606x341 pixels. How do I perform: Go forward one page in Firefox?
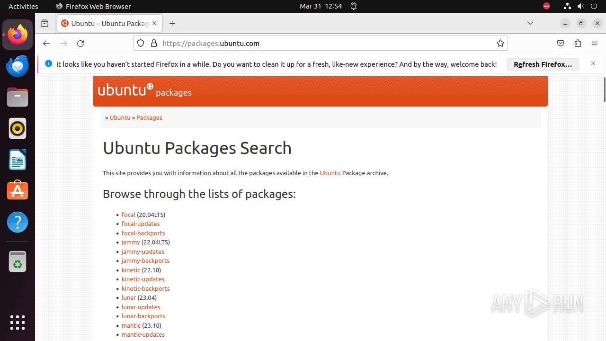(63, 43)
